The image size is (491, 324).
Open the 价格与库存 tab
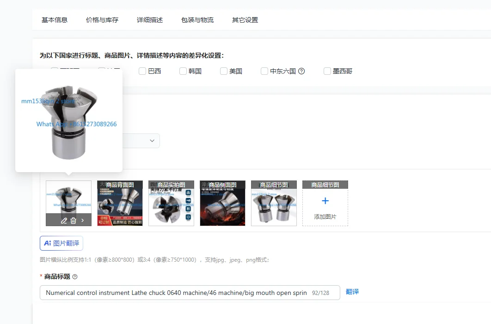point(102,20)
